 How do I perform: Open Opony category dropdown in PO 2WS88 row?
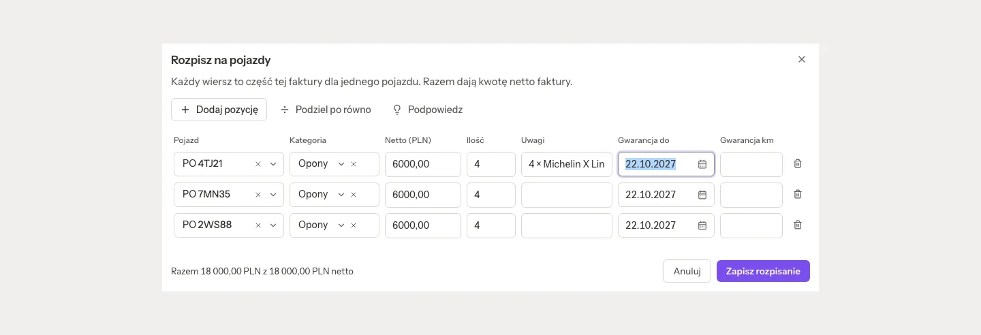[341, 225]
